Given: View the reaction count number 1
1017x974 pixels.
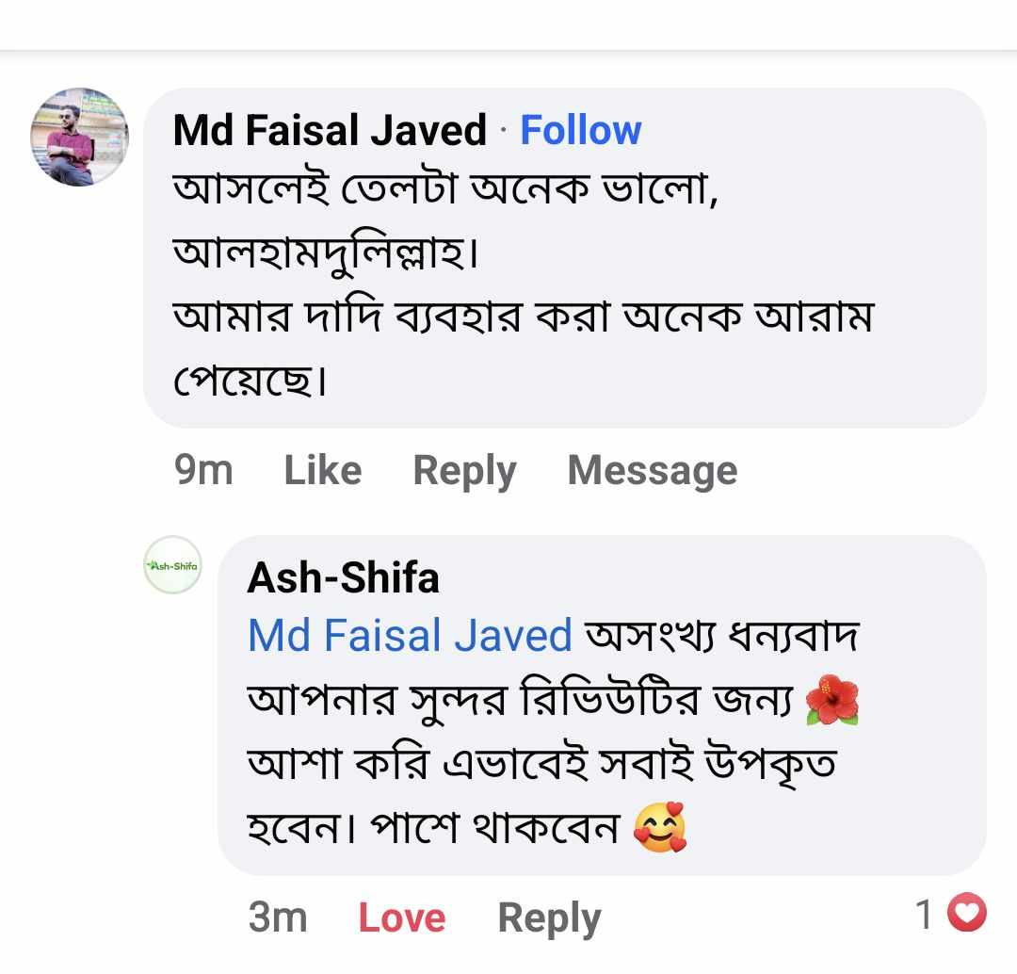Looking at the screenshot, I should coord(925,914).
